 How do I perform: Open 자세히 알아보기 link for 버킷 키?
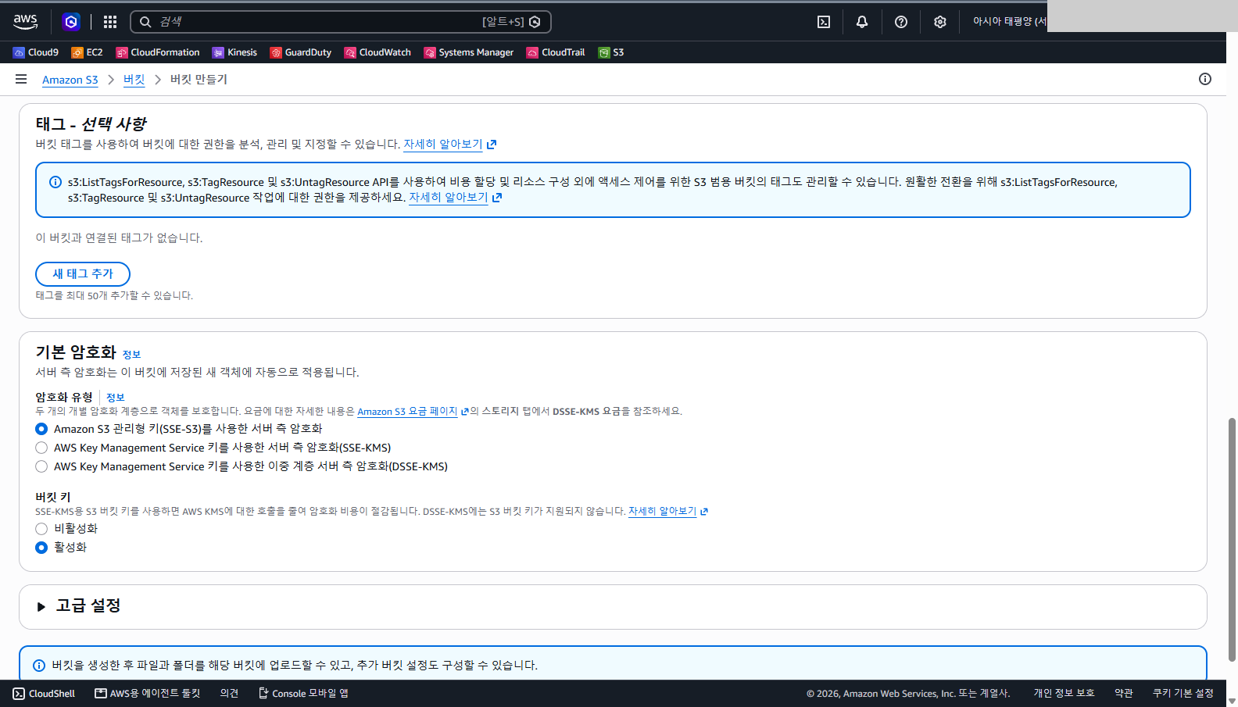[x=668, y=512]
